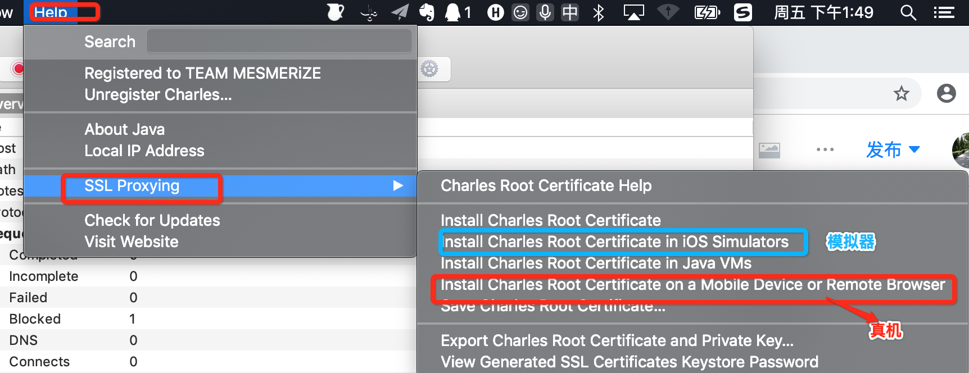
Task: Click the Help menu search field
Action: pos(279,42)
